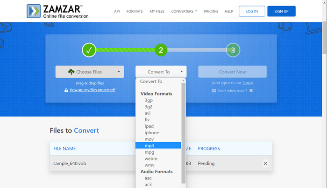Click the cloud upload icon in Choose Files
Image resolution: width=327 pixels, height=188 pixels.
coord(71,72)
